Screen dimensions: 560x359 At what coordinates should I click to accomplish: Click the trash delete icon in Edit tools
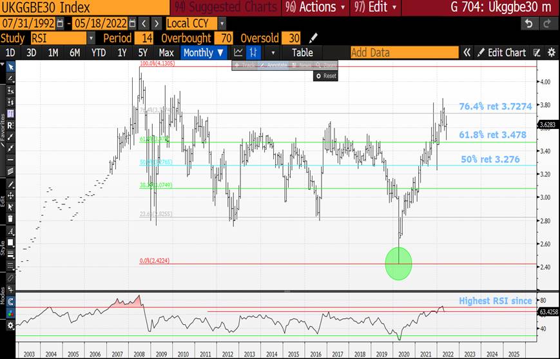point(10,218)
